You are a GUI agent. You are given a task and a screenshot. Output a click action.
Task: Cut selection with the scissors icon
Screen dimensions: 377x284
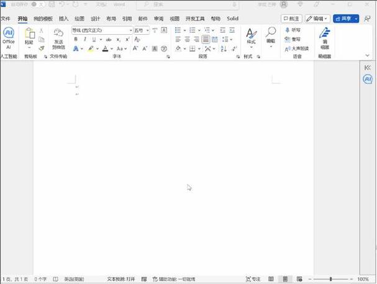(x=42, y=30)
